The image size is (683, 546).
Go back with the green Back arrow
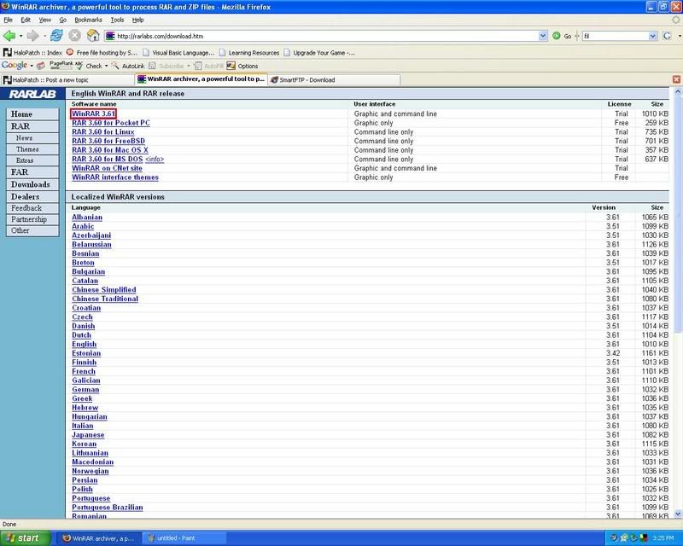pos(9,36)
